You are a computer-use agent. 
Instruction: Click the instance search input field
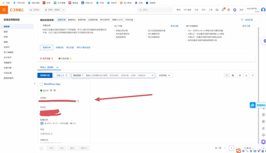(118, 75)
